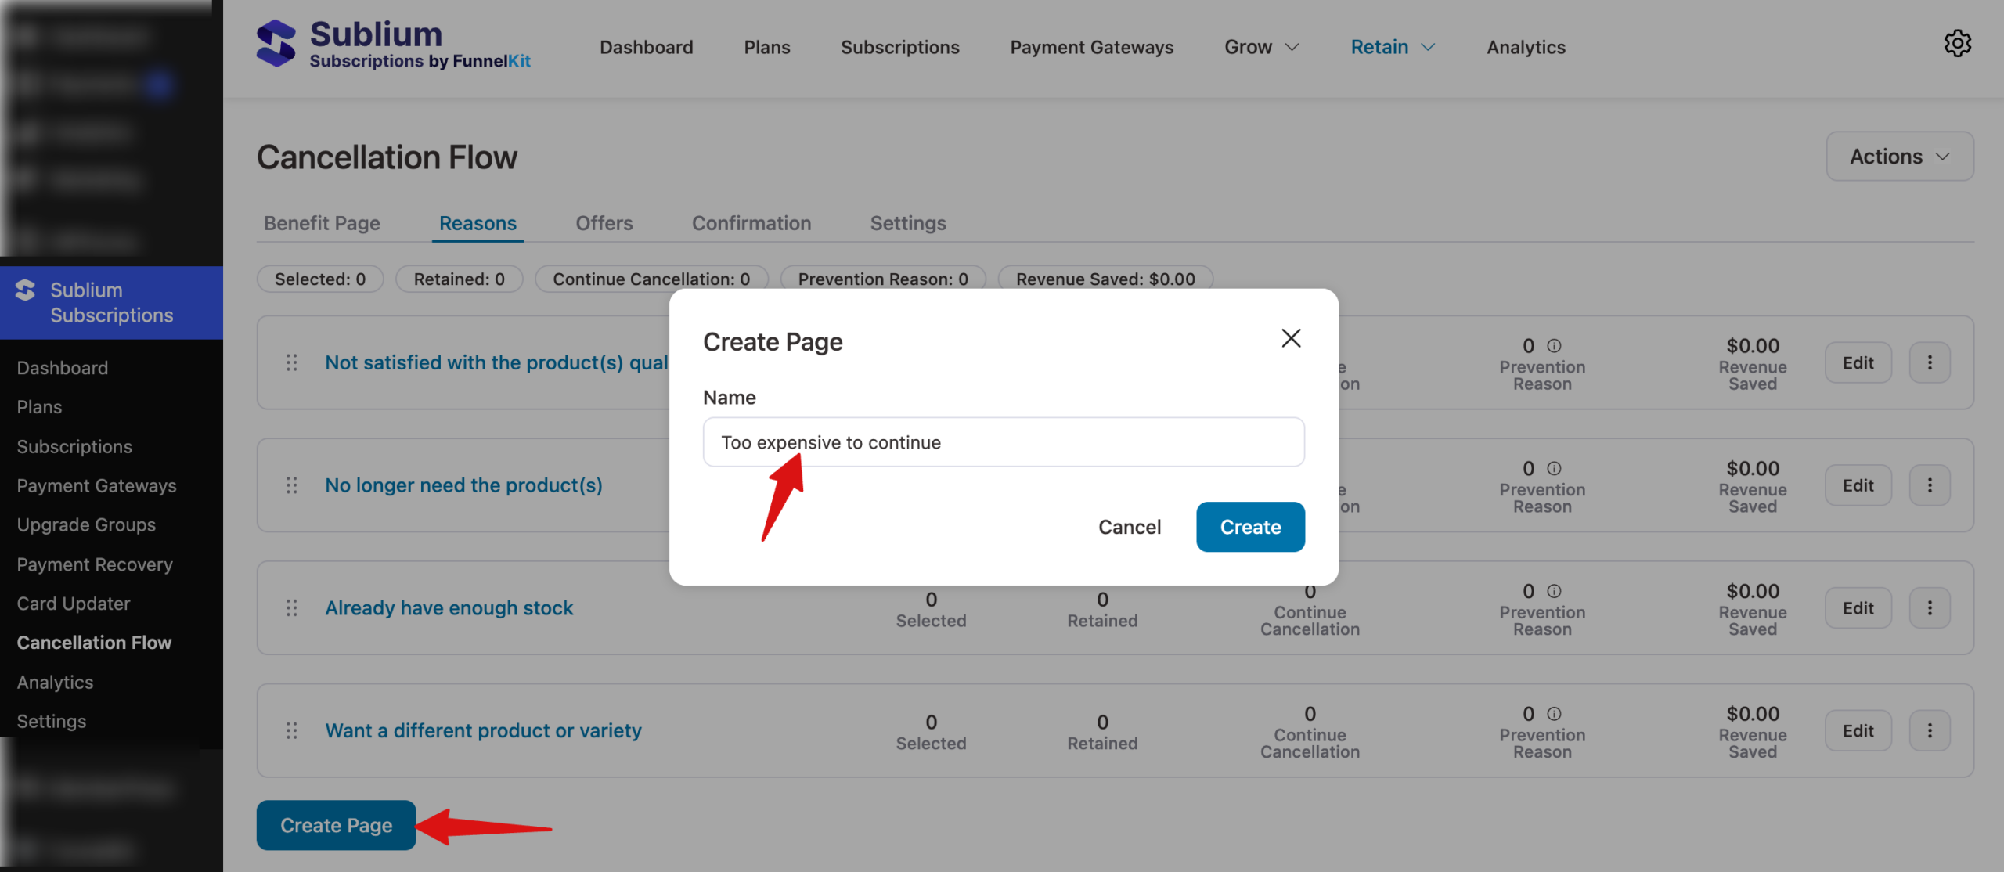The image size is (2004, 872).
Task: Open three-dot menu for "Not satisfied" row
Action: pyautogui.click(x=1930, y=362)
